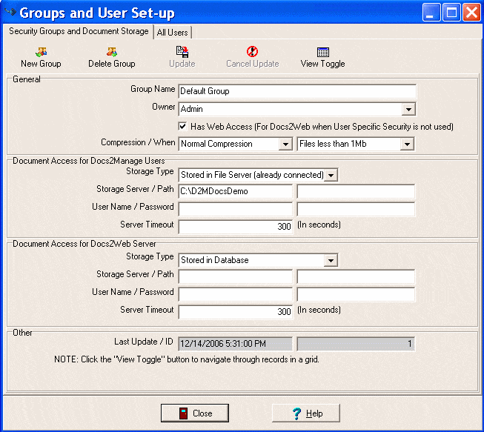Click the Update toolbar icon

click(182, 52)
